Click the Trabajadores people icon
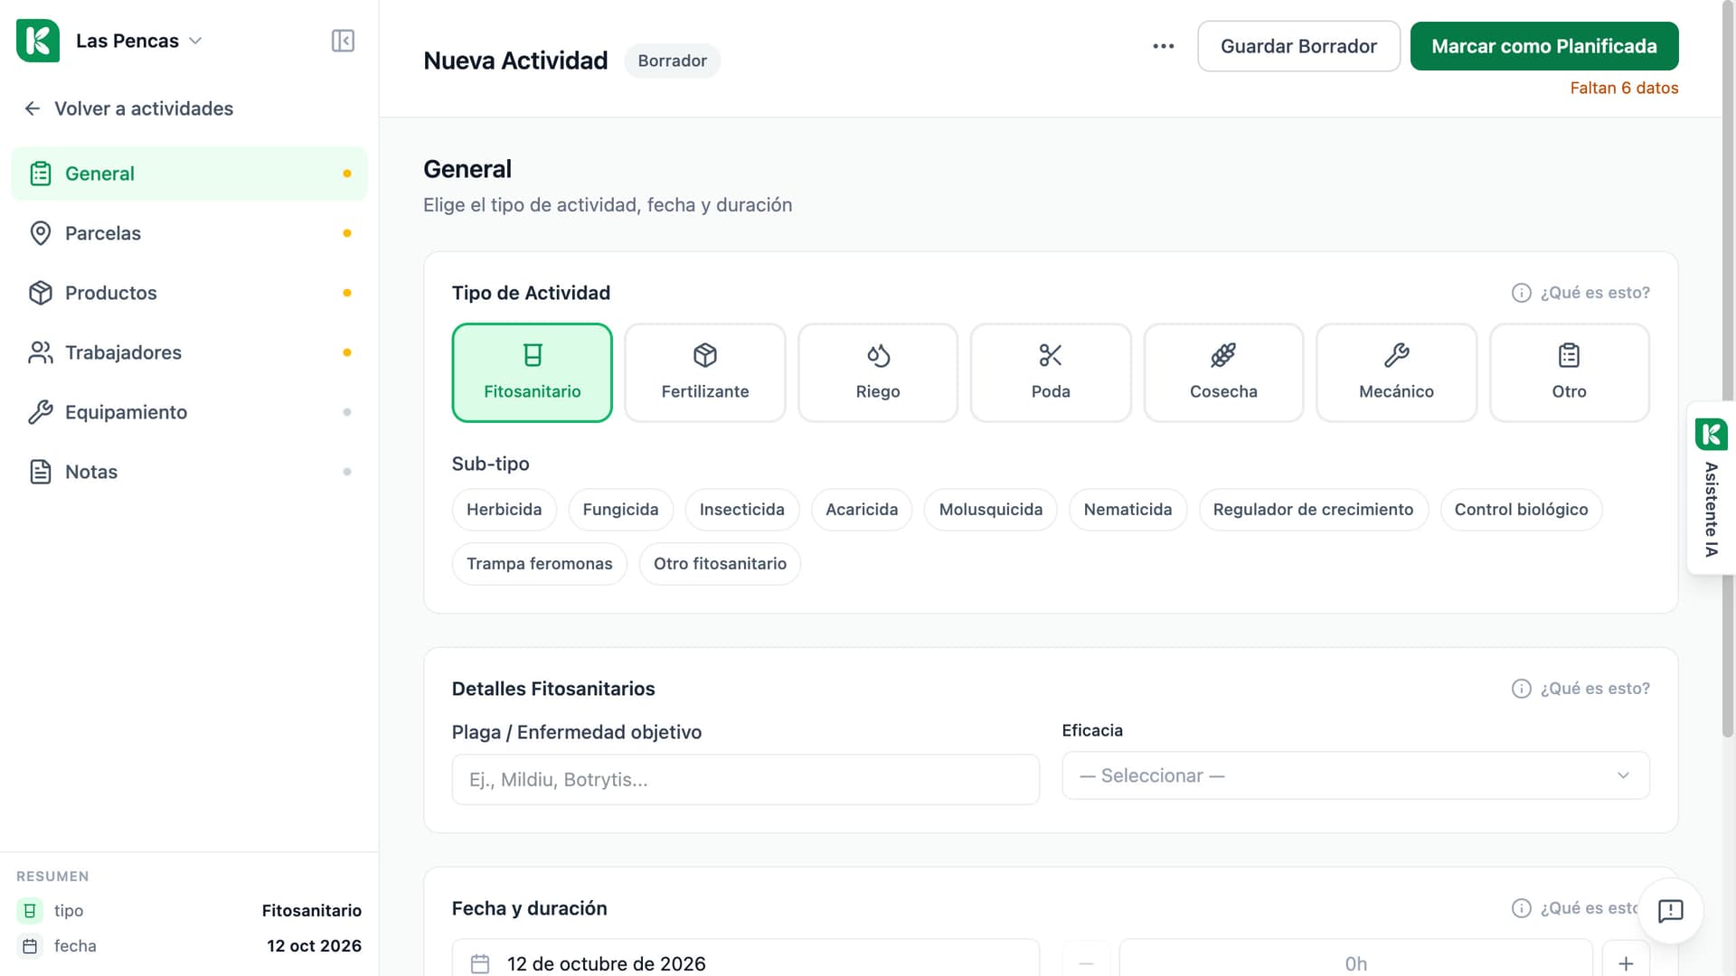The width and height of the screenshot is (1736, 976). pos(41,352)
